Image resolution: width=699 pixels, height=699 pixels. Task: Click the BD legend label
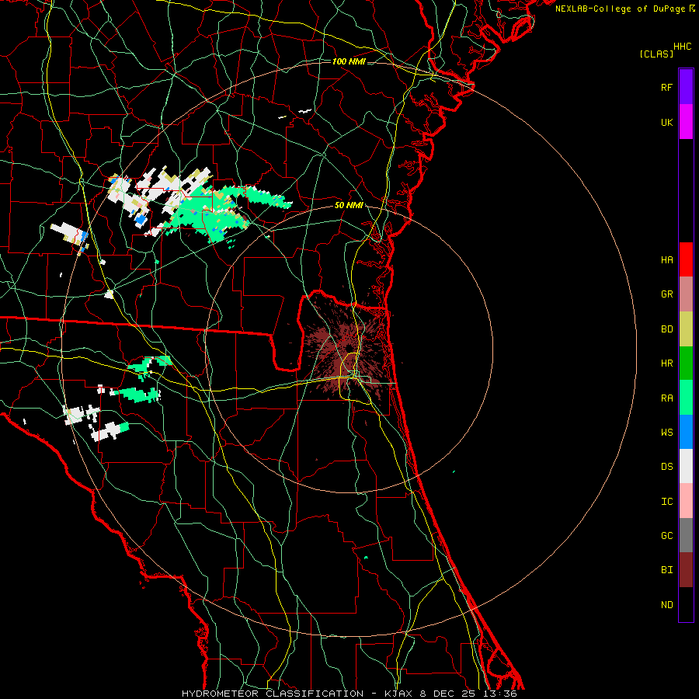(x=666, y=329)
